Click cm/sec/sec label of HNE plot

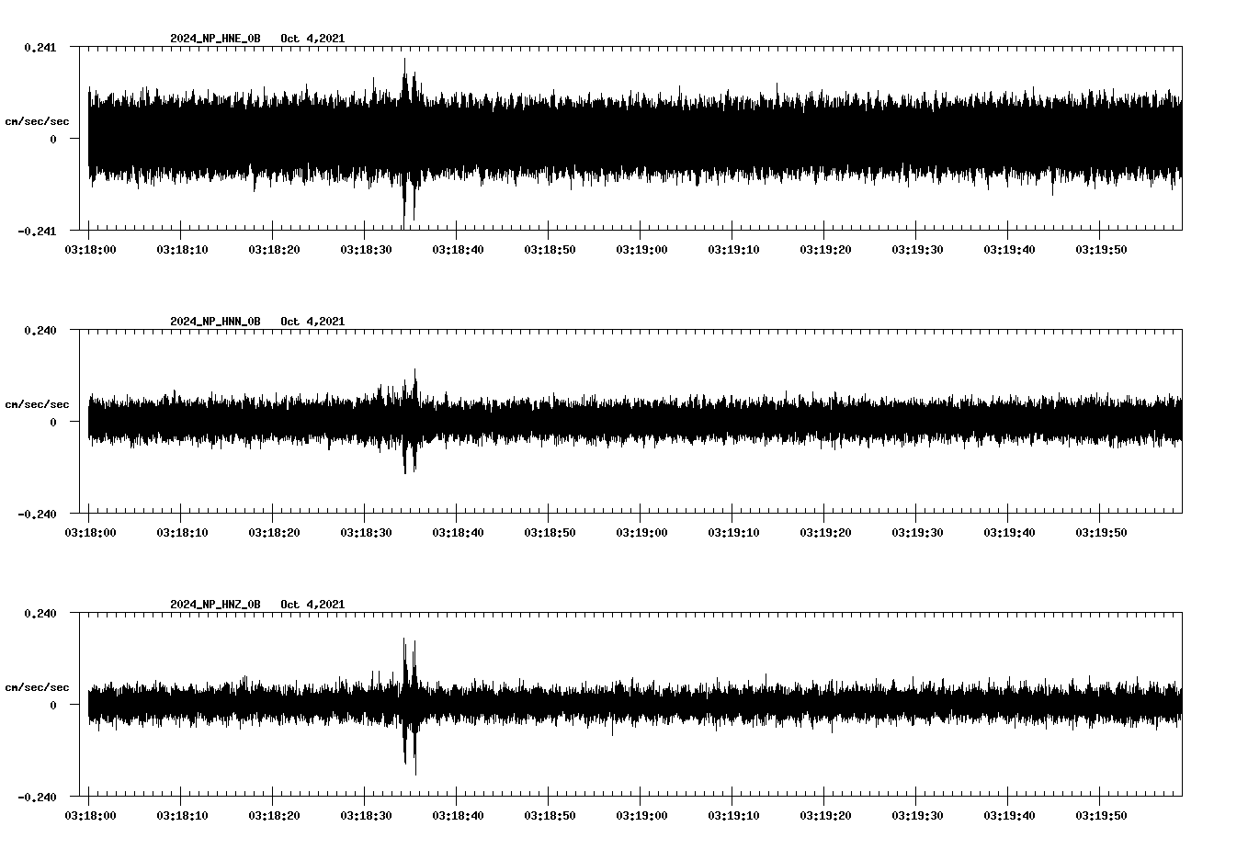click(37, 121)
